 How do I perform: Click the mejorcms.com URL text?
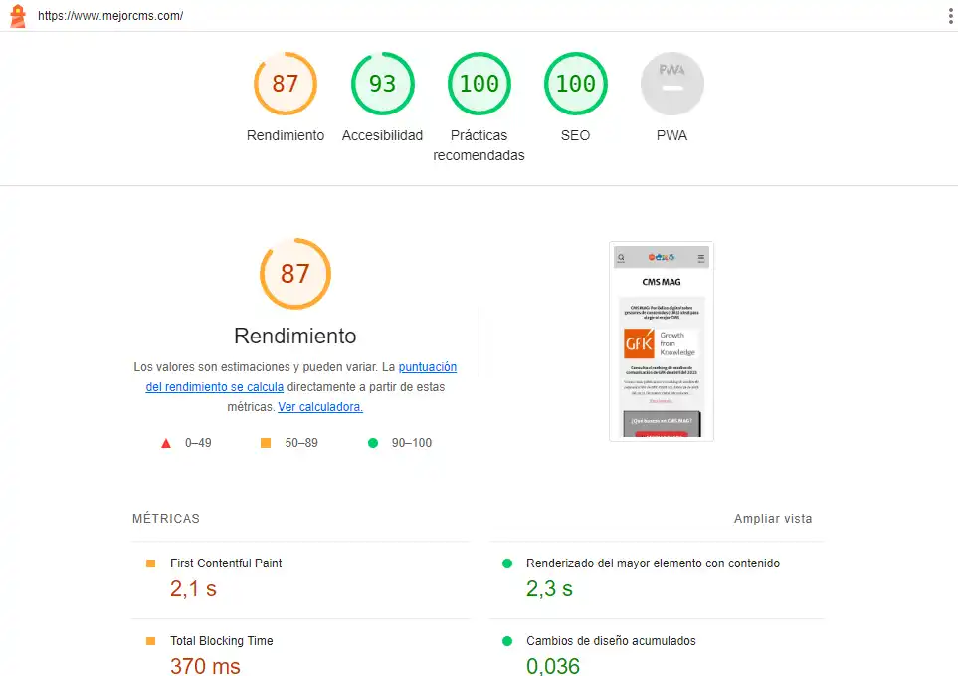(110, 16)
